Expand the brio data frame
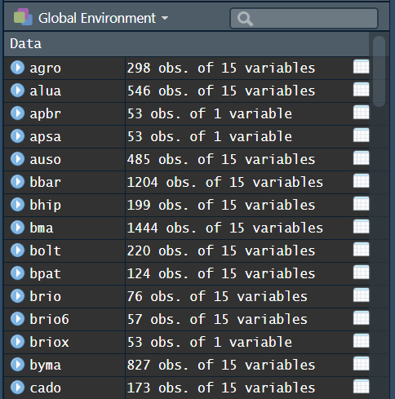Screen dimensions: 395x399 tap(18, 296)
